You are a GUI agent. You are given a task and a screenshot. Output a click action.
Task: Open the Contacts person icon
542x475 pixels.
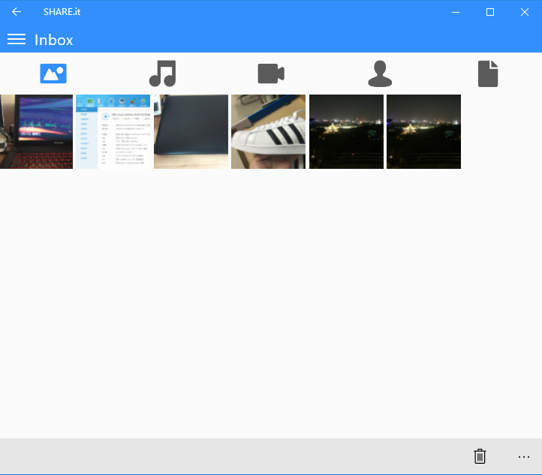pyautogui.click(x=380, y=74)
